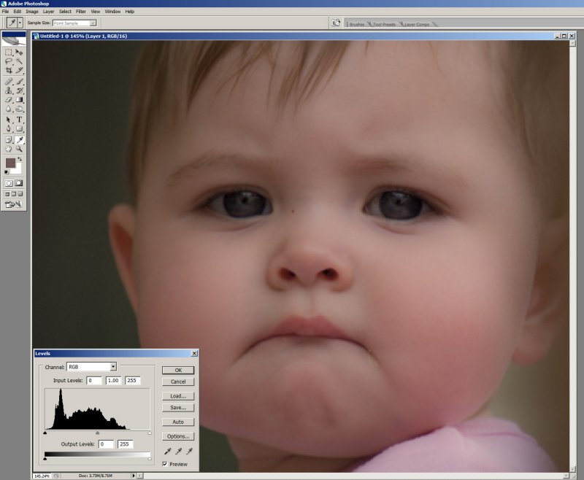Viewport: 584px width, 480px height.
Task: Toggle the Preview checkbox in Levels
Action: (165, 464)
